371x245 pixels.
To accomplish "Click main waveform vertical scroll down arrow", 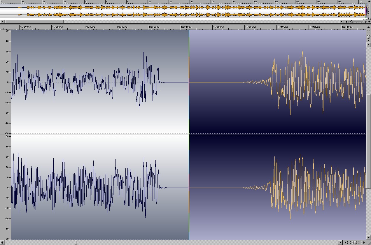I will [368, 238].
